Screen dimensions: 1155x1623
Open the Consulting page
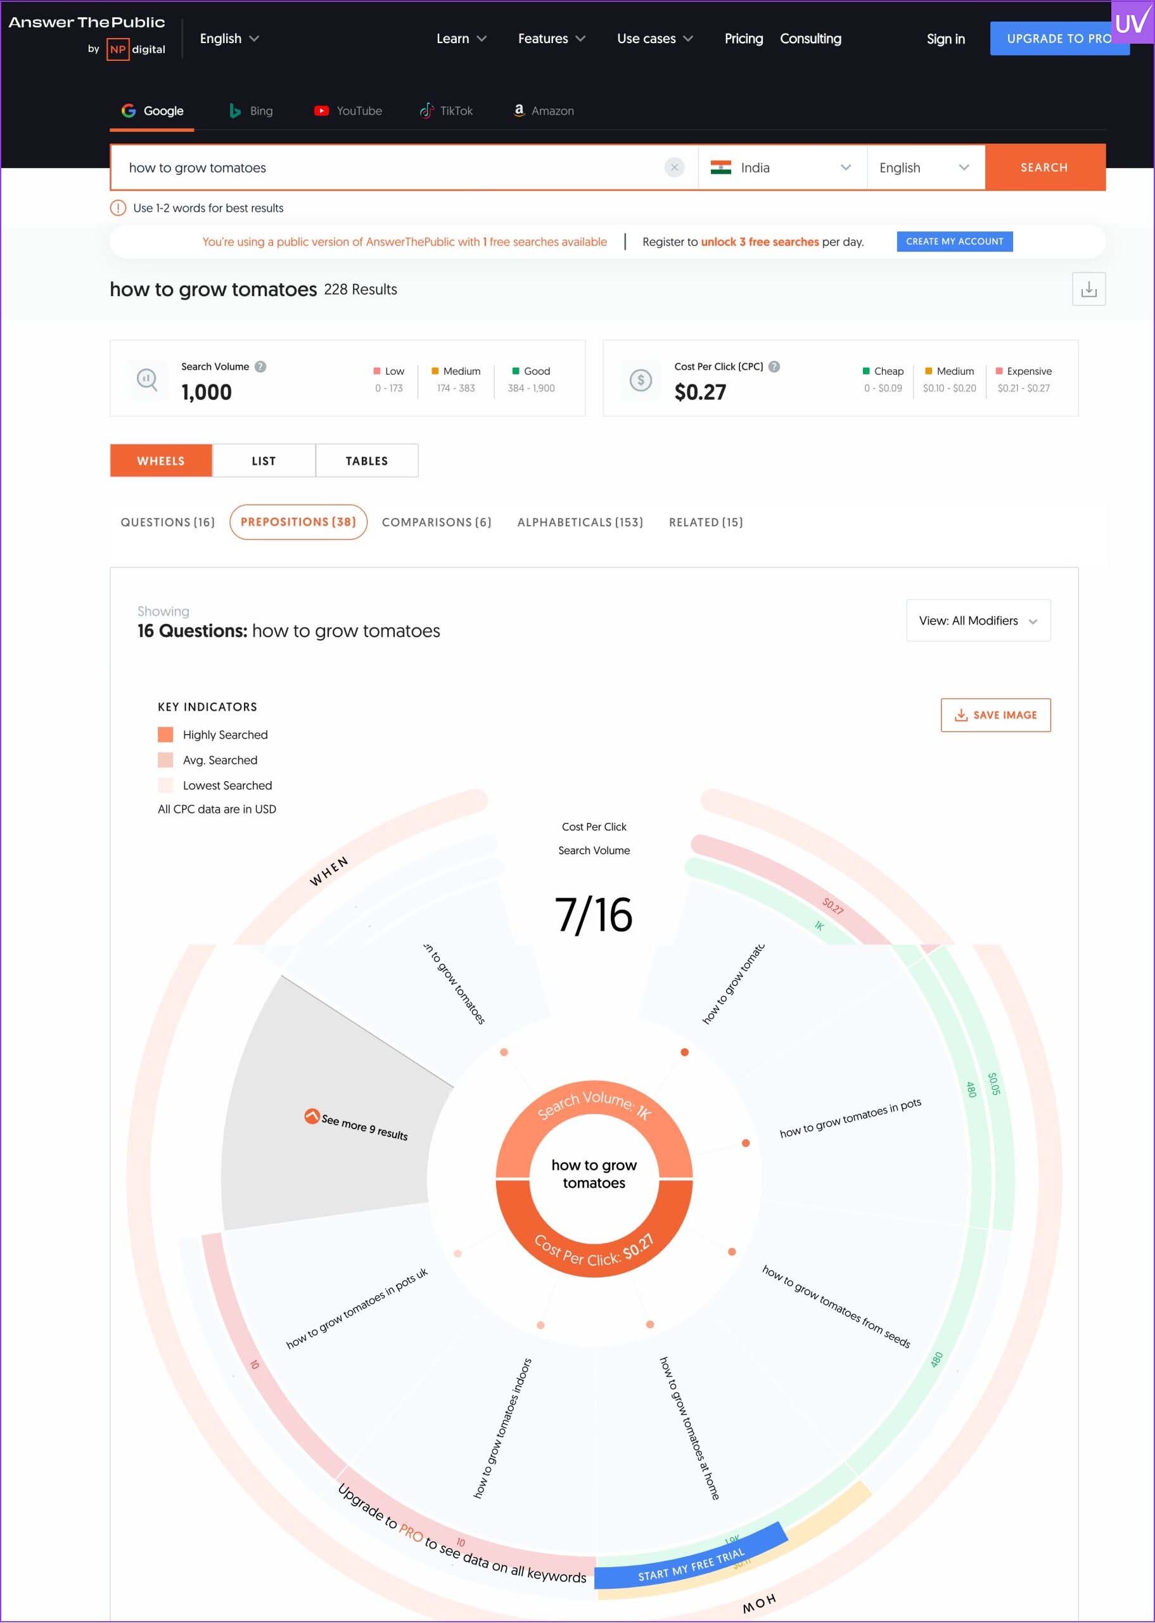(810, 39)
